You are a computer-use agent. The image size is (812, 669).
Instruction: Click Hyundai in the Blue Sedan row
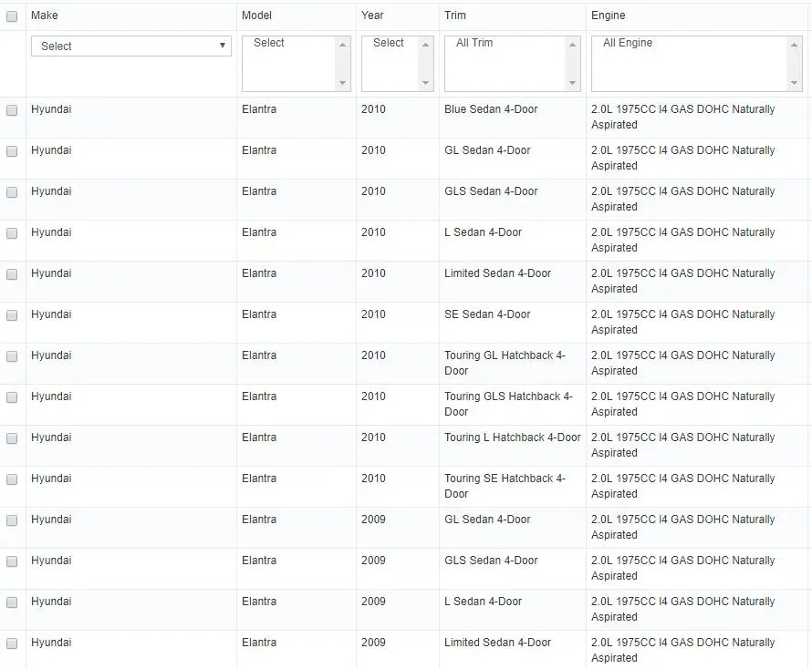[51, 109]
